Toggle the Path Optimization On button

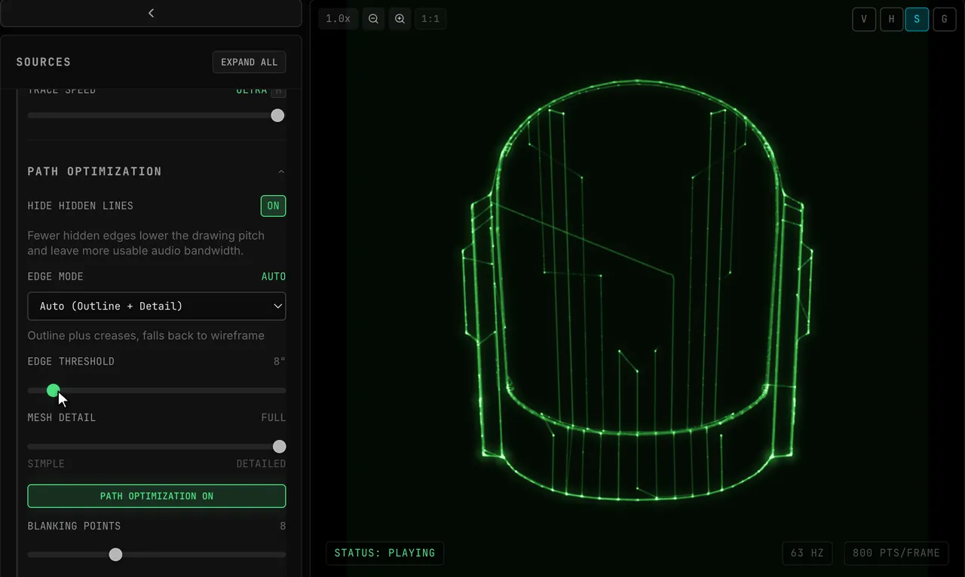(x=157, y=496)
